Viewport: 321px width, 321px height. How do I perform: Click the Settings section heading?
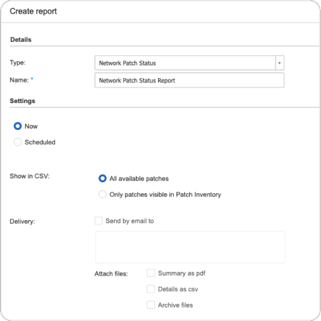pos(23,101)
